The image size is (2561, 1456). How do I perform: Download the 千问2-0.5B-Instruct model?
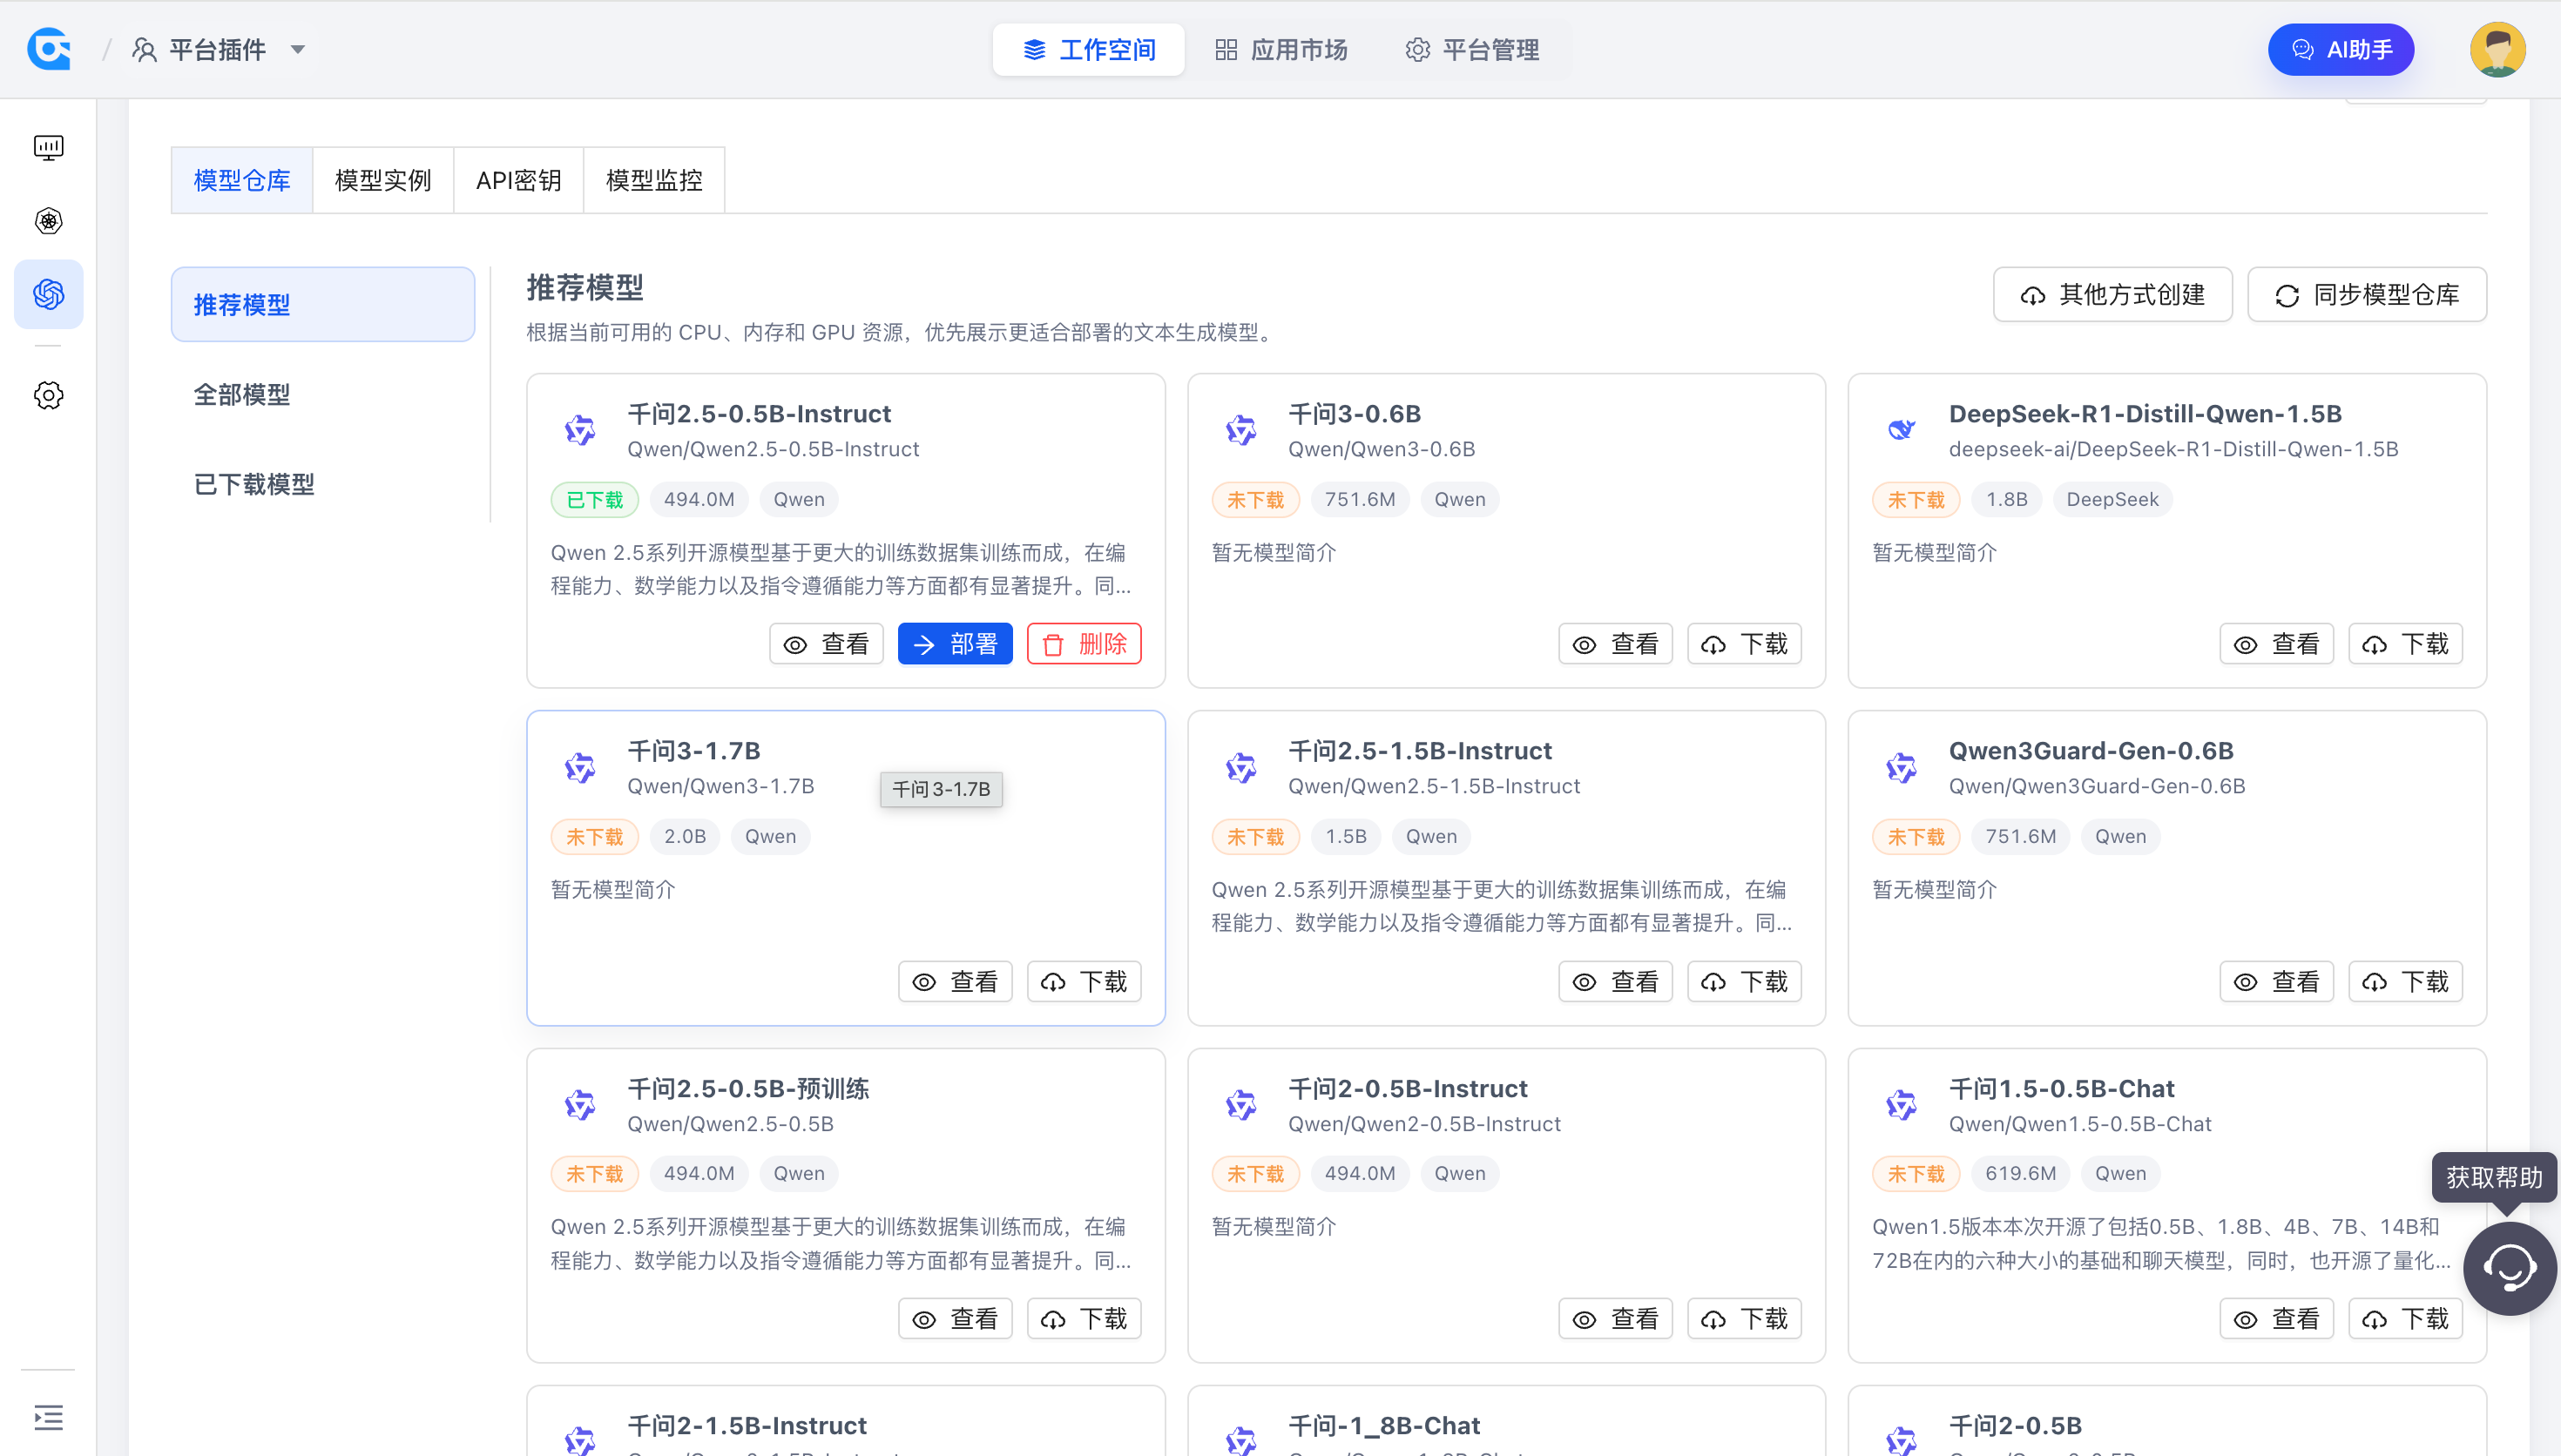point(1744,1318)
